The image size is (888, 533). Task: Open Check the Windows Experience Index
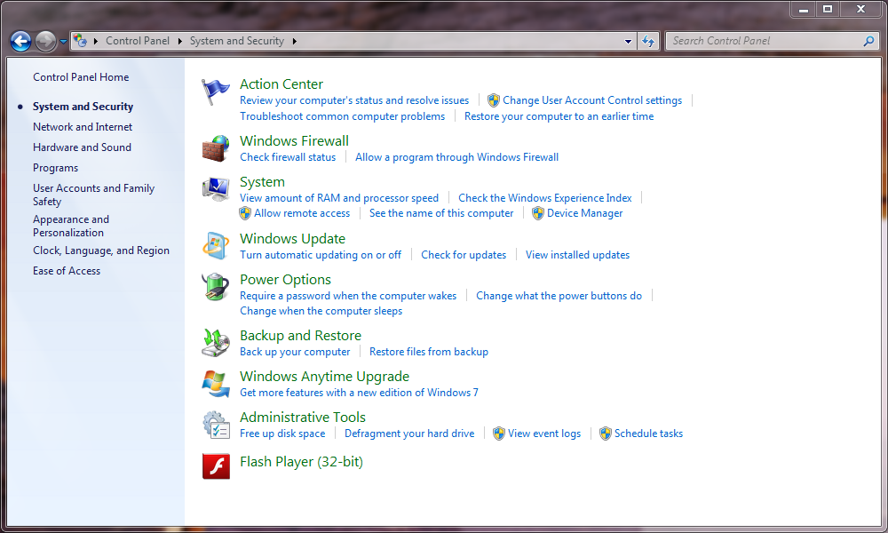[545, 198]
